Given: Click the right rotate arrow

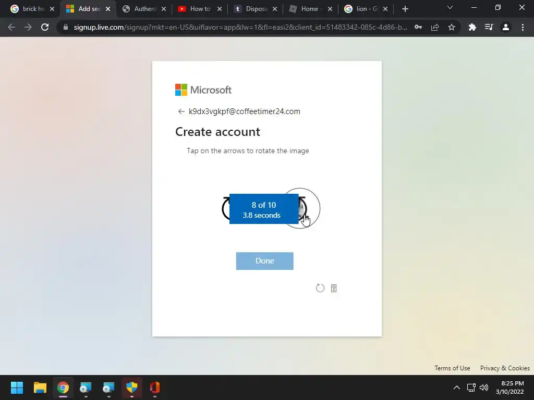Looking at the screenshot, I should (x=302, y=208).
